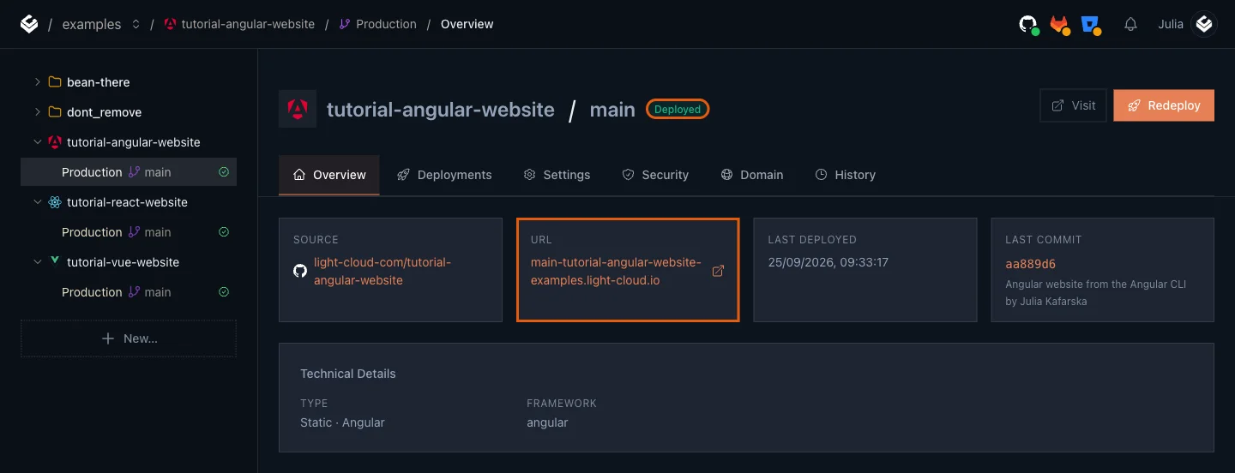Click the Technical Details heading
The width and height of the screenshot is (1235, 473).
click(348, 374)
